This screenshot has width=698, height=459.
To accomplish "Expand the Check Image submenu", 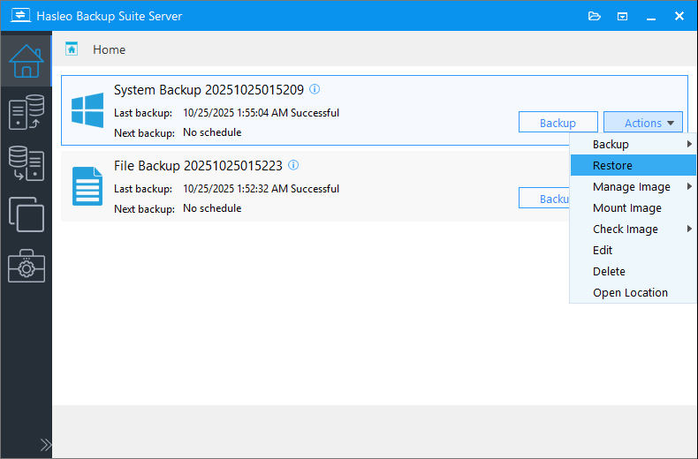I will [633, 229].
